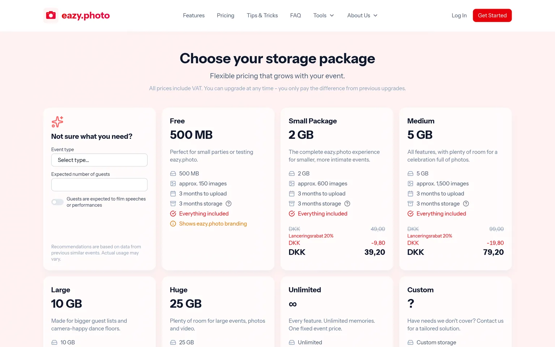Image resolution: width=555 pixels, height=347 pixels.
Task: Click 'Everything included' text in Small Package
Action: [323, 214]
